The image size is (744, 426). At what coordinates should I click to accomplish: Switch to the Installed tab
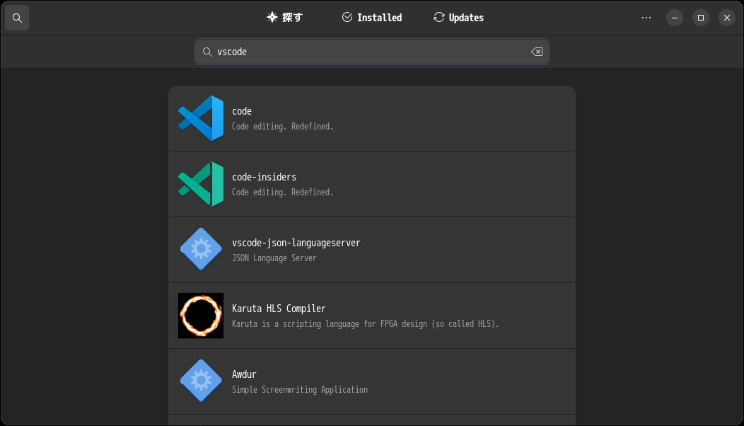pos(372,18)
